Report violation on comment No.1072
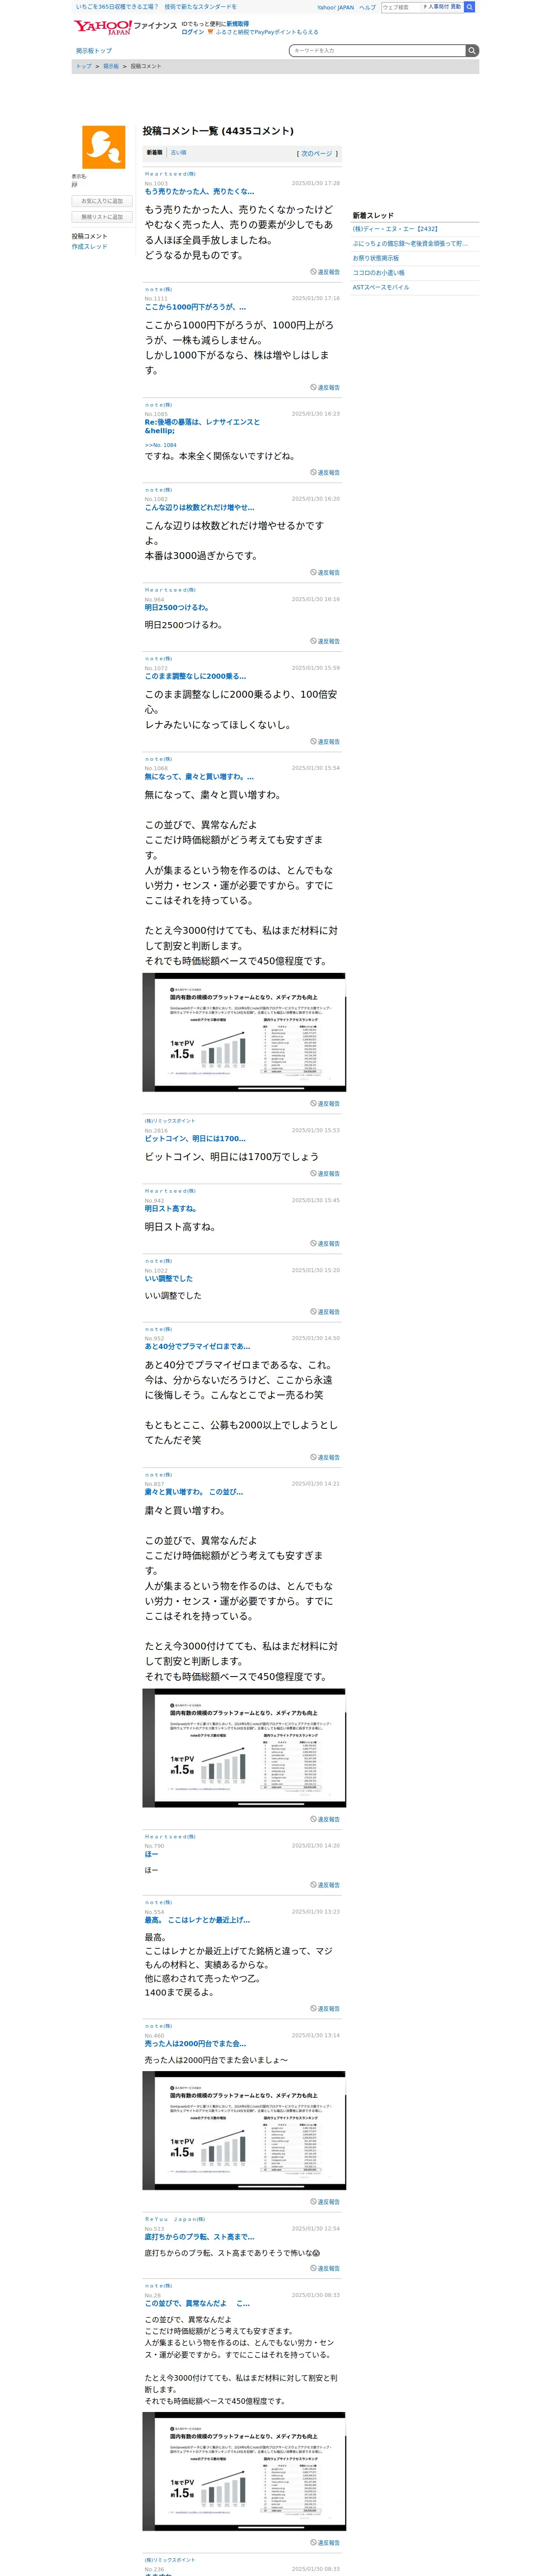 click(325, 742)
